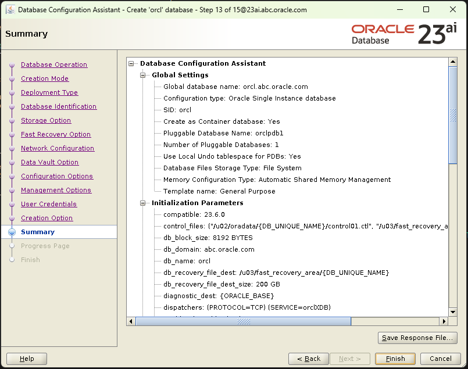The height and width of the screenshot is (369, 468).
Task: Click the Summary step indicator bullet
Action: pyautogui.click(x=13, y=231)
